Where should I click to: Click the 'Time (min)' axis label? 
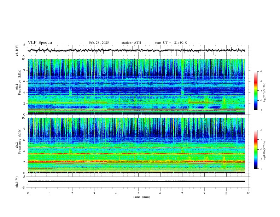141,197
